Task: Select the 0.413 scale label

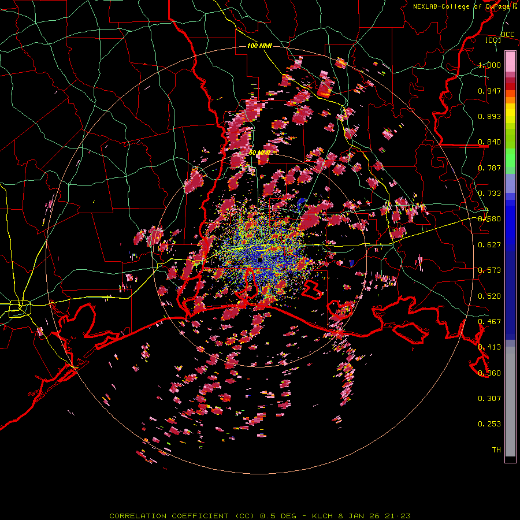Action: click(489, 347)
